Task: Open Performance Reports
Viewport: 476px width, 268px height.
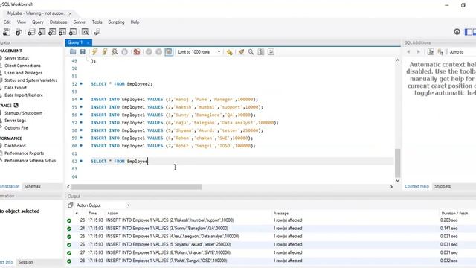Action: (25, 153)
